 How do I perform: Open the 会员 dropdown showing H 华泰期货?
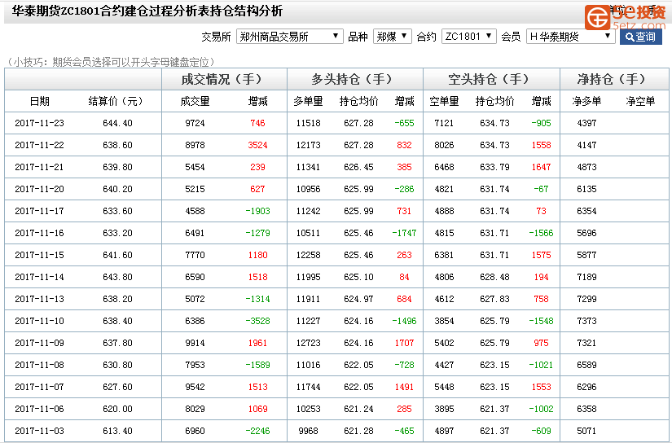point(570,37)
